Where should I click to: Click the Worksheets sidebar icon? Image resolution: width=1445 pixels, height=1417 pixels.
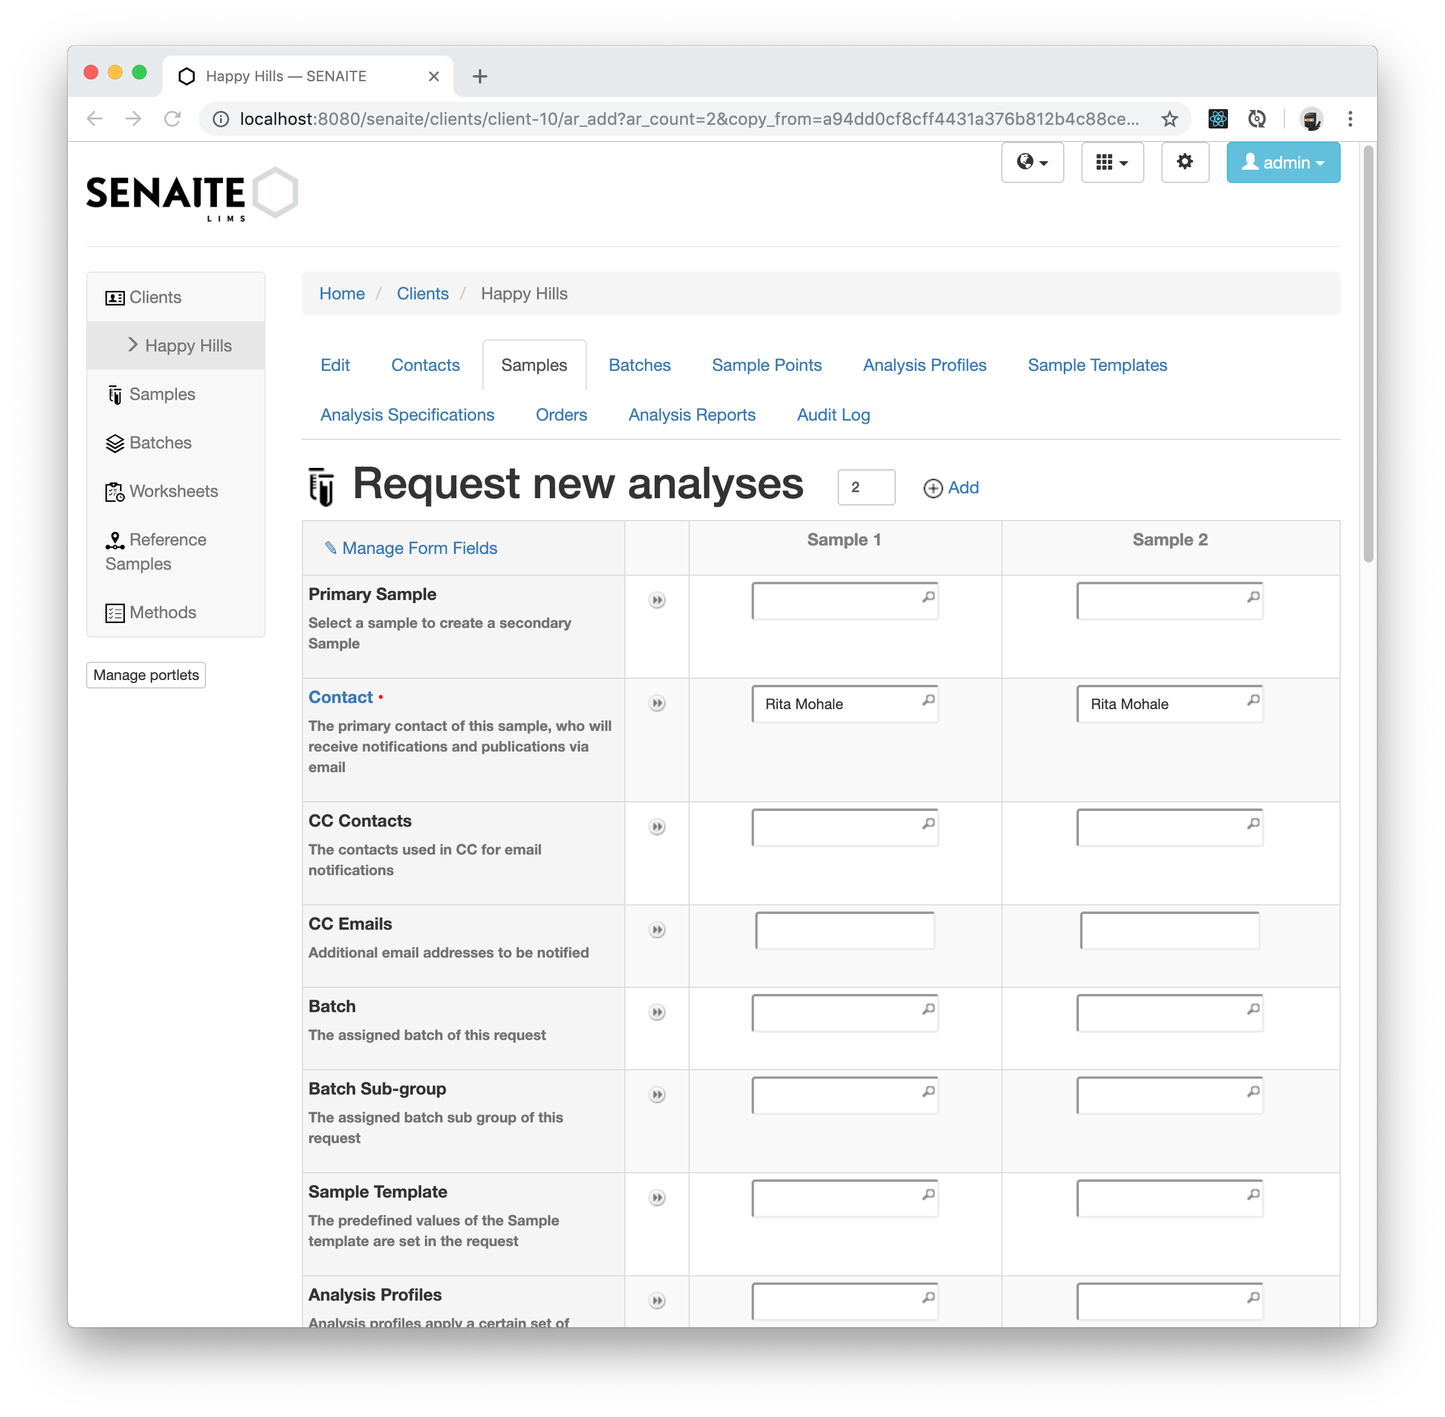click(x=114, y=490)
